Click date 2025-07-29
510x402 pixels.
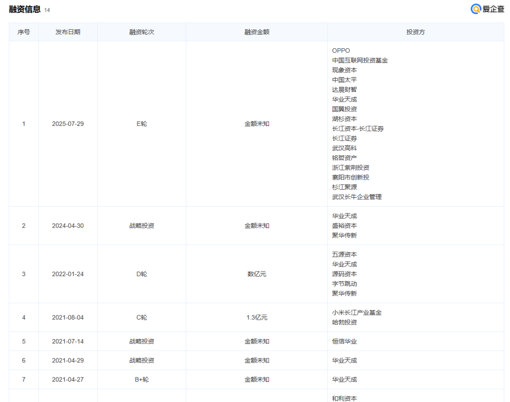point(68,124)
